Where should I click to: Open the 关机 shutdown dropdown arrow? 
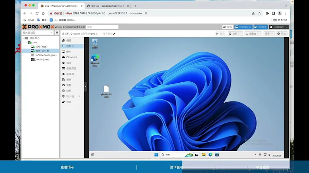pos(241,34)
